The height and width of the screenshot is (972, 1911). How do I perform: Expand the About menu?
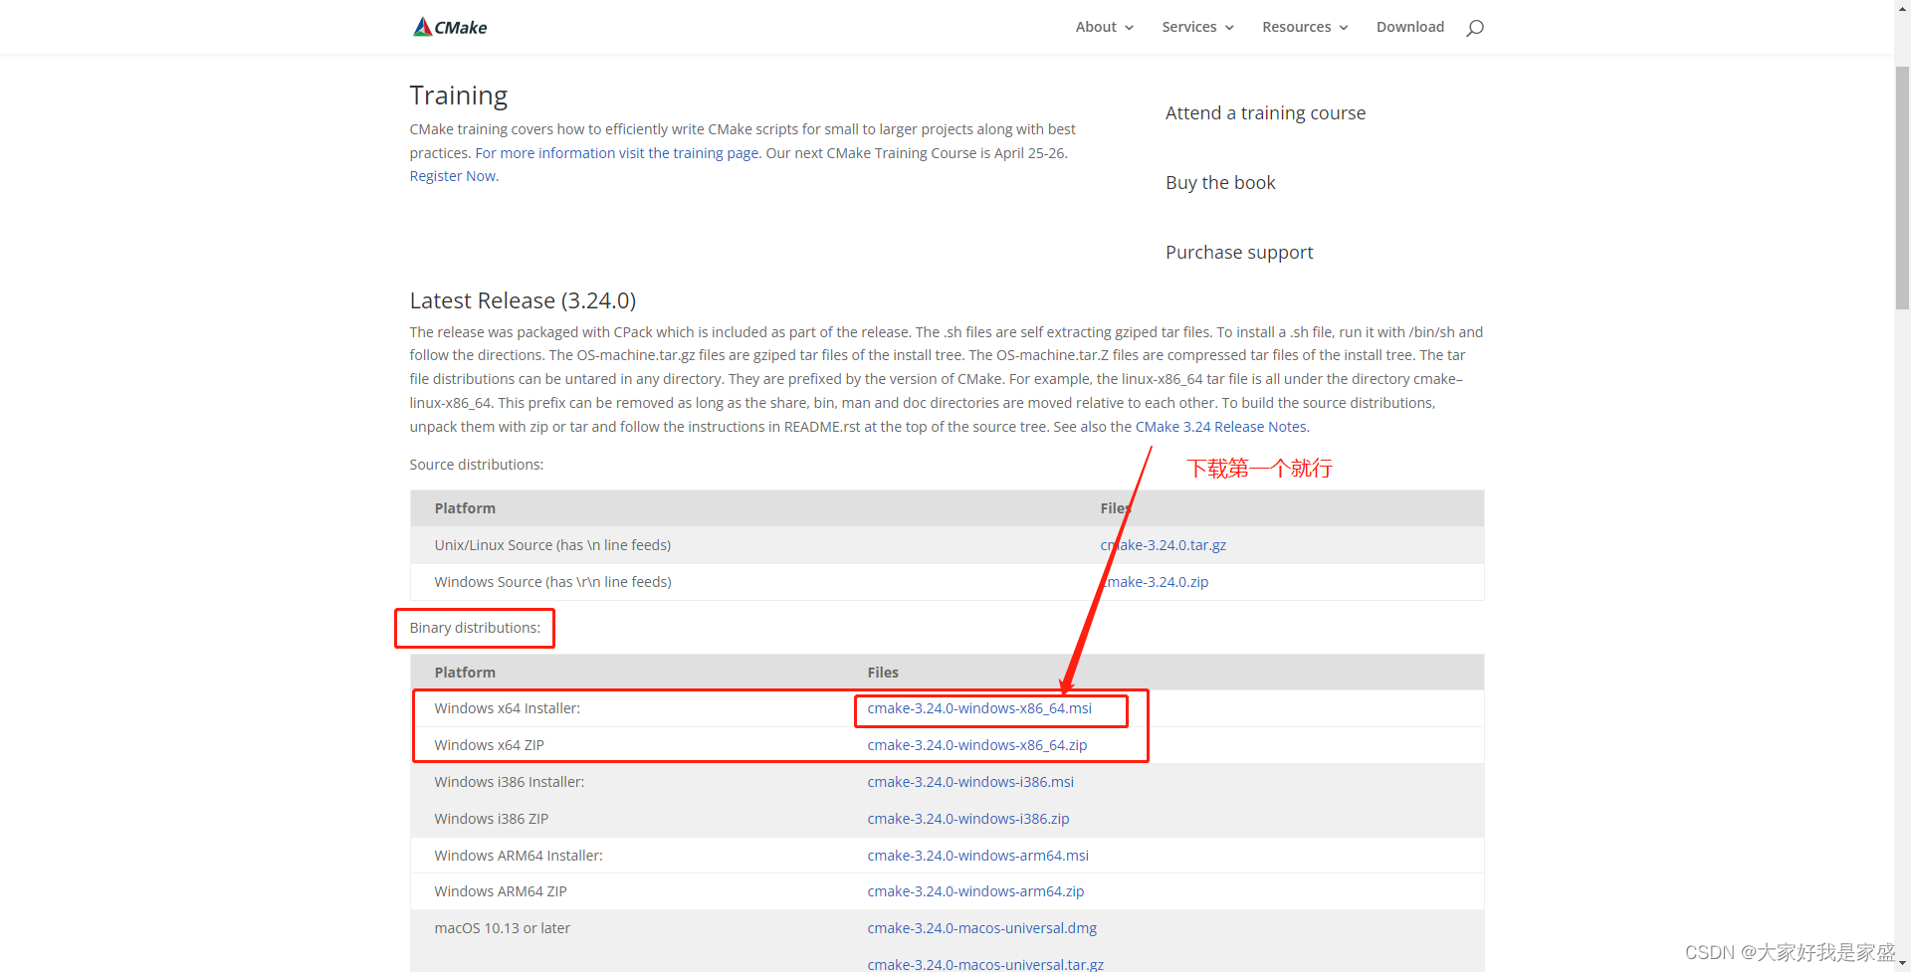[x=1104, y=27]
